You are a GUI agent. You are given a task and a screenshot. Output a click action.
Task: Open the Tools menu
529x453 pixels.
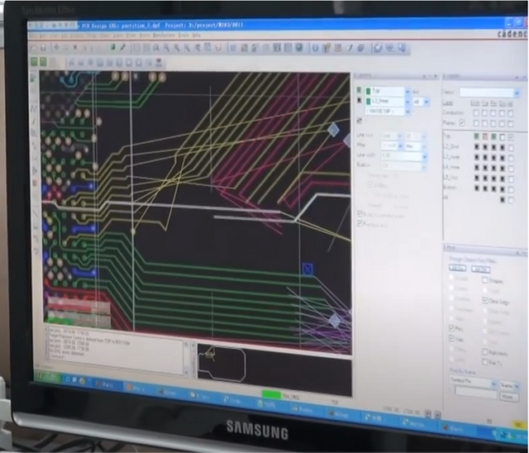[x=183, y=35]
